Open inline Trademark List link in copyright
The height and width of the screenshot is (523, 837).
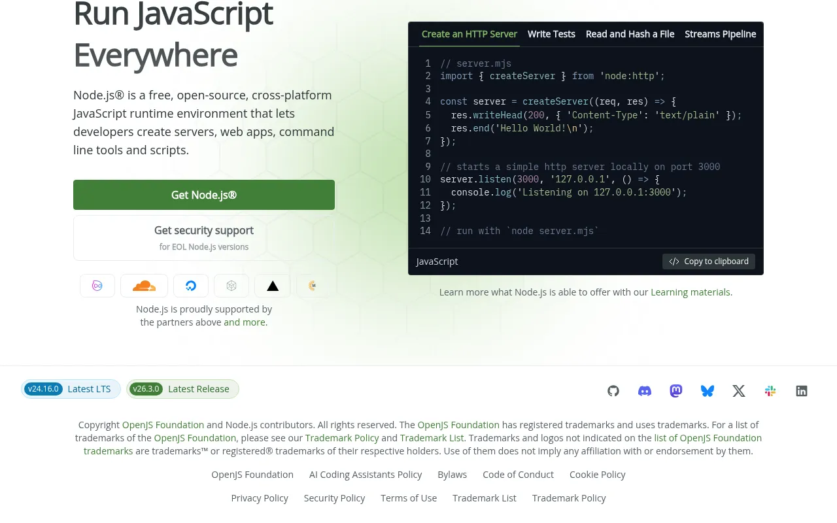click(x=432, y=438)
